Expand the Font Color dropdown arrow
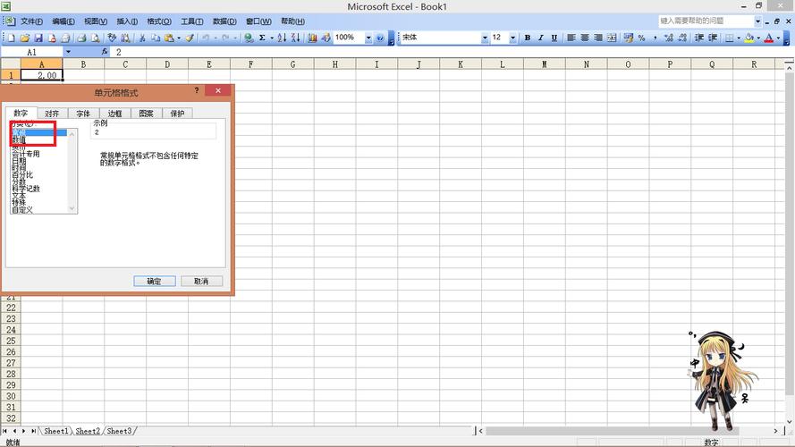This screenshot has width=795, height=447. pyautogui.click(x=778, y=38)
